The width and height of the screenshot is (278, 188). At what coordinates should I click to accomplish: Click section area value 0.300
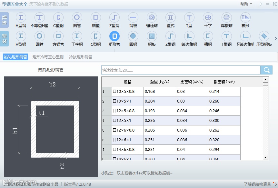[x=224, y=120]
